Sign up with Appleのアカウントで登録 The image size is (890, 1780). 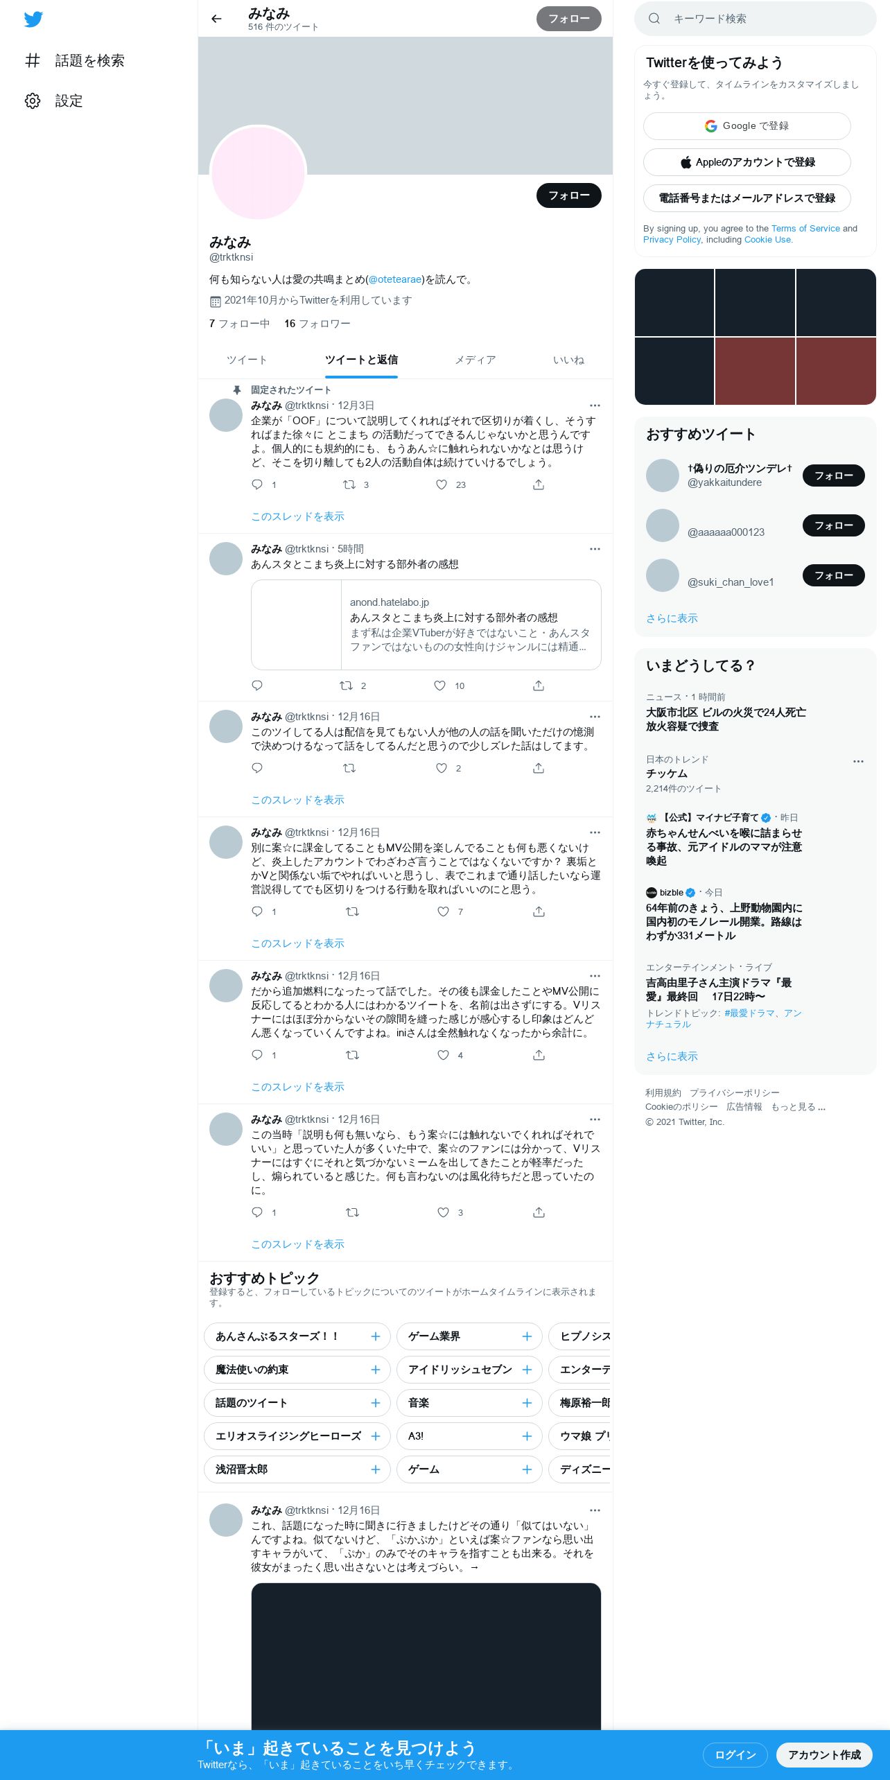747,162
